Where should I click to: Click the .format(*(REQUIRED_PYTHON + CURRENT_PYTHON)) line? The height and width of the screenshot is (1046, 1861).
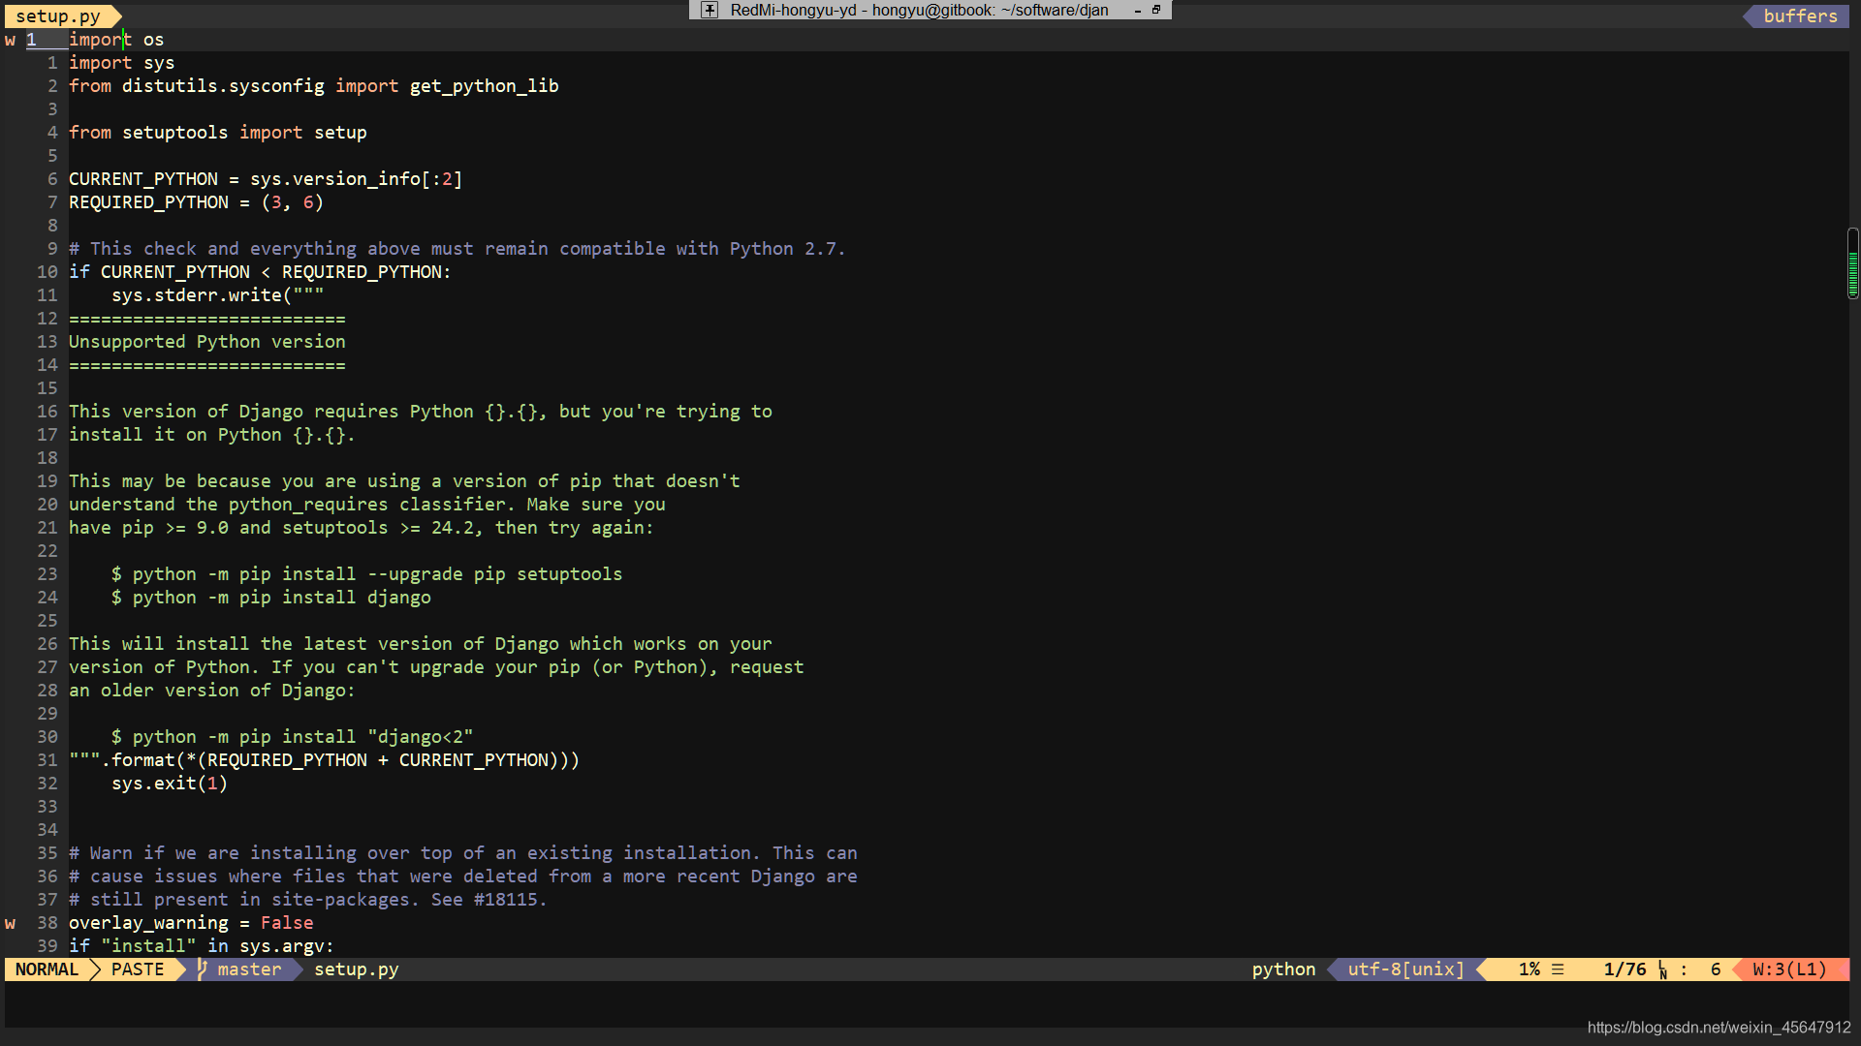324,760
